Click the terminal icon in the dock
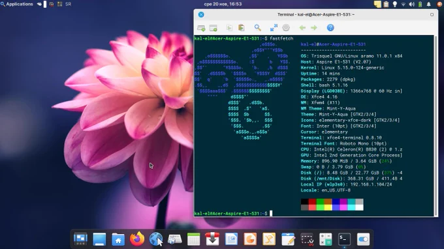The height and width of the screenshot is (249, 444). 344,239
